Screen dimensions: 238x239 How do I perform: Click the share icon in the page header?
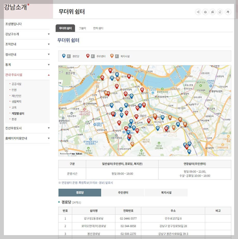[x=198, y=12]
